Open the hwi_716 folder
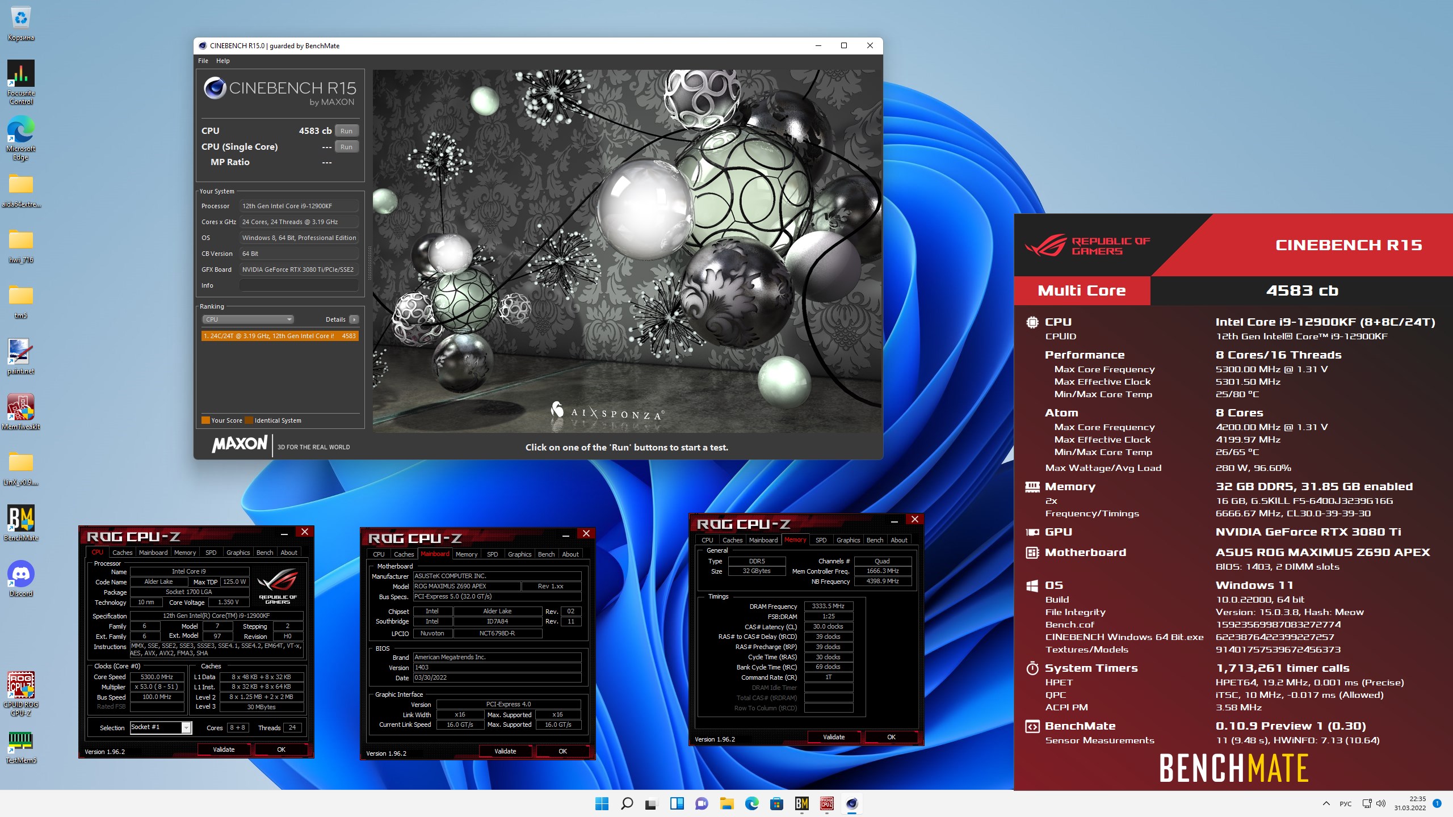 point(21,245)
